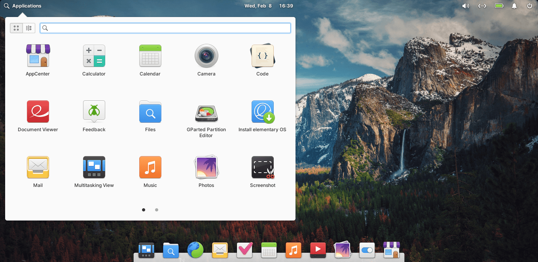
Task: Open Files from the dock
Action: (x=171, y=250)
